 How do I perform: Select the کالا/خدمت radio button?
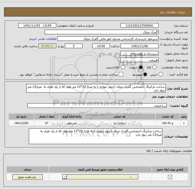tap(123, 67)
